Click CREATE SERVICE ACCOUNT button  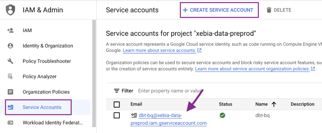219,10
